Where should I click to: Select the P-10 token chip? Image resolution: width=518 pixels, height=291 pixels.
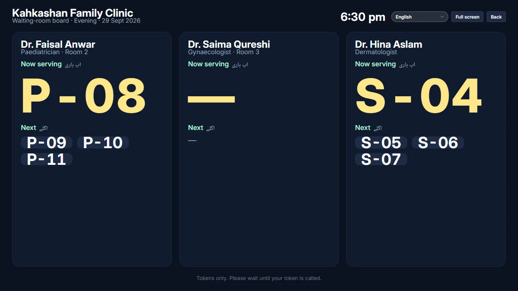point(103,142)
